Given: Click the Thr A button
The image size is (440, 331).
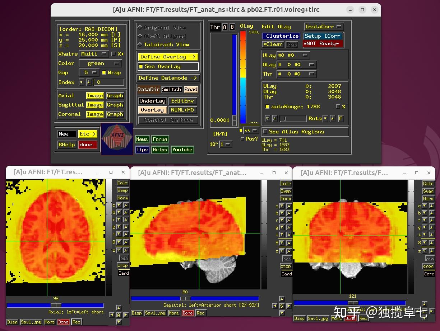Looking at the screenshot, I should tap(225, 27).
